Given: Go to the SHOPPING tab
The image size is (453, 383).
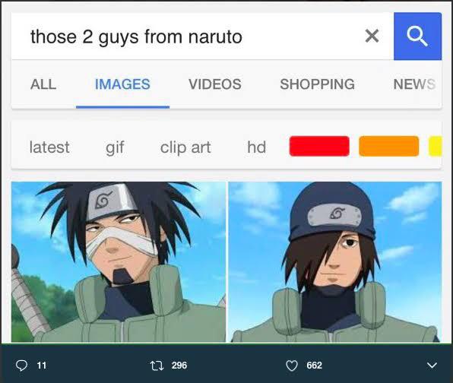Looking at the screenshot, I should (317, 84).
